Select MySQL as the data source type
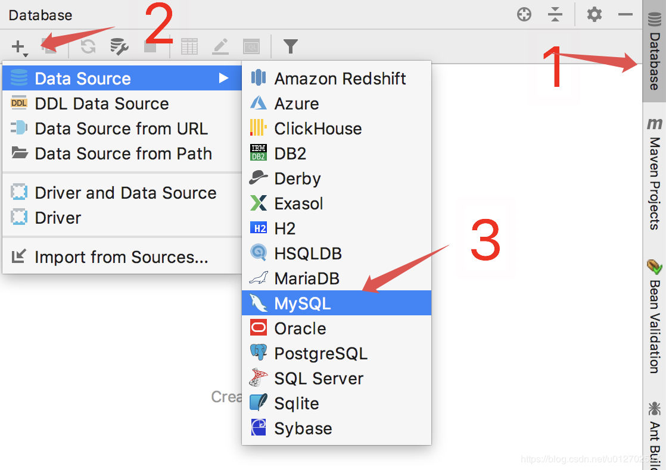 pyautogui.click(x=304, y=303)
